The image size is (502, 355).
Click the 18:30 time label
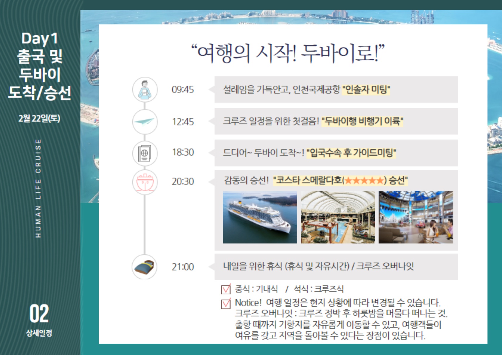click(183, 152)
